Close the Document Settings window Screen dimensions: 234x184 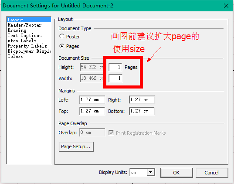pos(226,6)
